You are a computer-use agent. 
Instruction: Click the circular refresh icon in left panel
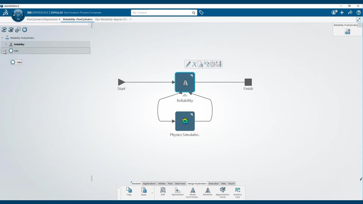click(x=25, y=29)
